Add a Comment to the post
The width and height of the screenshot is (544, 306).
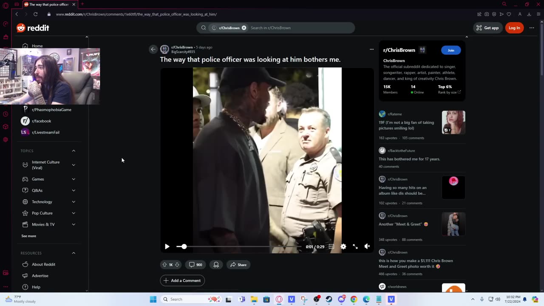click(182, 280)
